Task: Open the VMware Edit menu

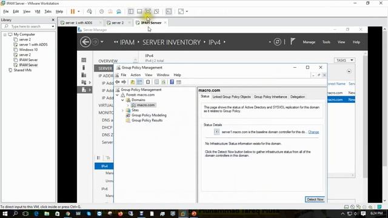Action: (16, 12)
